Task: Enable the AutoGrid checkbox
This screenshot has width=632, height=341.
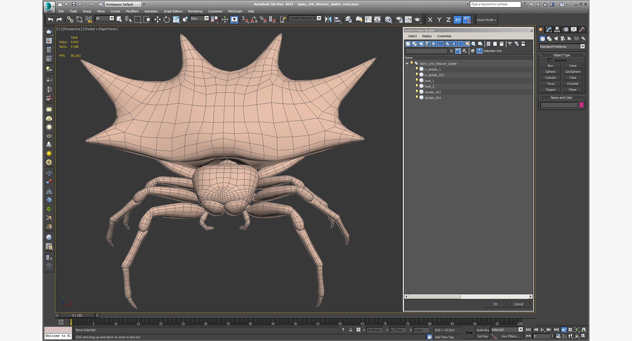Action: click(x=550, y=60)
